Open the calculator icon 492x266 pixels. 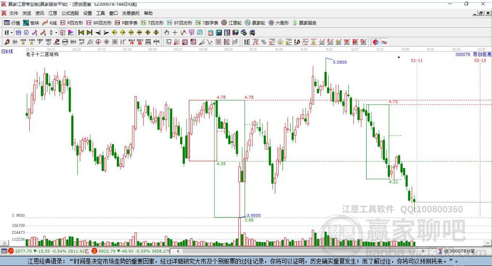click(x=219, y=33)
